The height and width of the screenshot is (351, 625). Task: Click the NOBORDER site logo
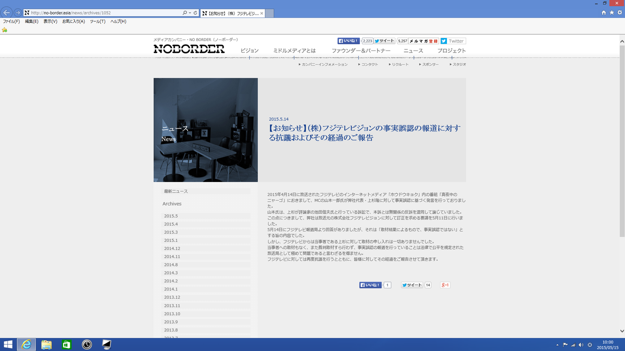189,49
